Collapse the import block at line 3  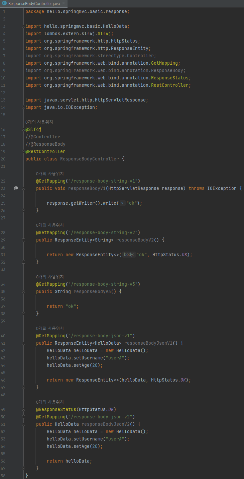[23, 26]
